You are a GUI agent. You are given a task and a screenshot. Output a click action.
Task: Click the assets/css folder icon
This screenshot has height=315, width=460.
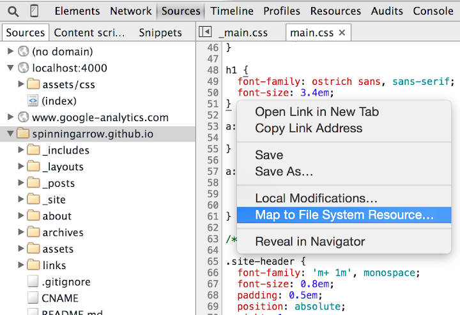tap(33, 84)
